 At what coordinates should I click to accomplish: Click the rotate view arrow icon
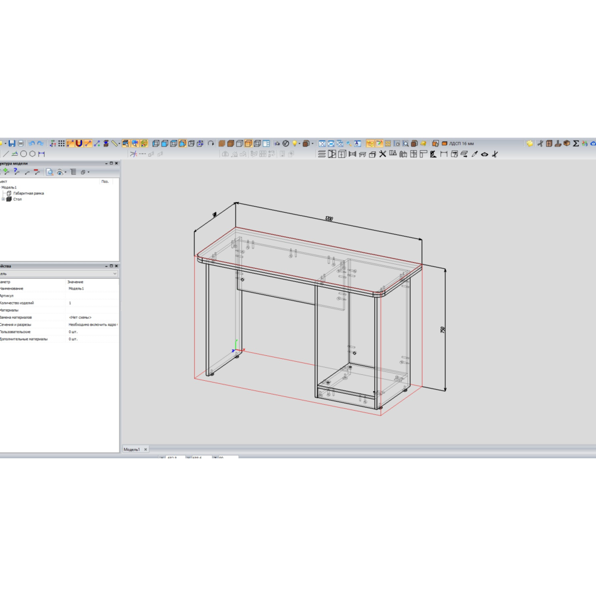pyautogui.click(x=211, y=144)
